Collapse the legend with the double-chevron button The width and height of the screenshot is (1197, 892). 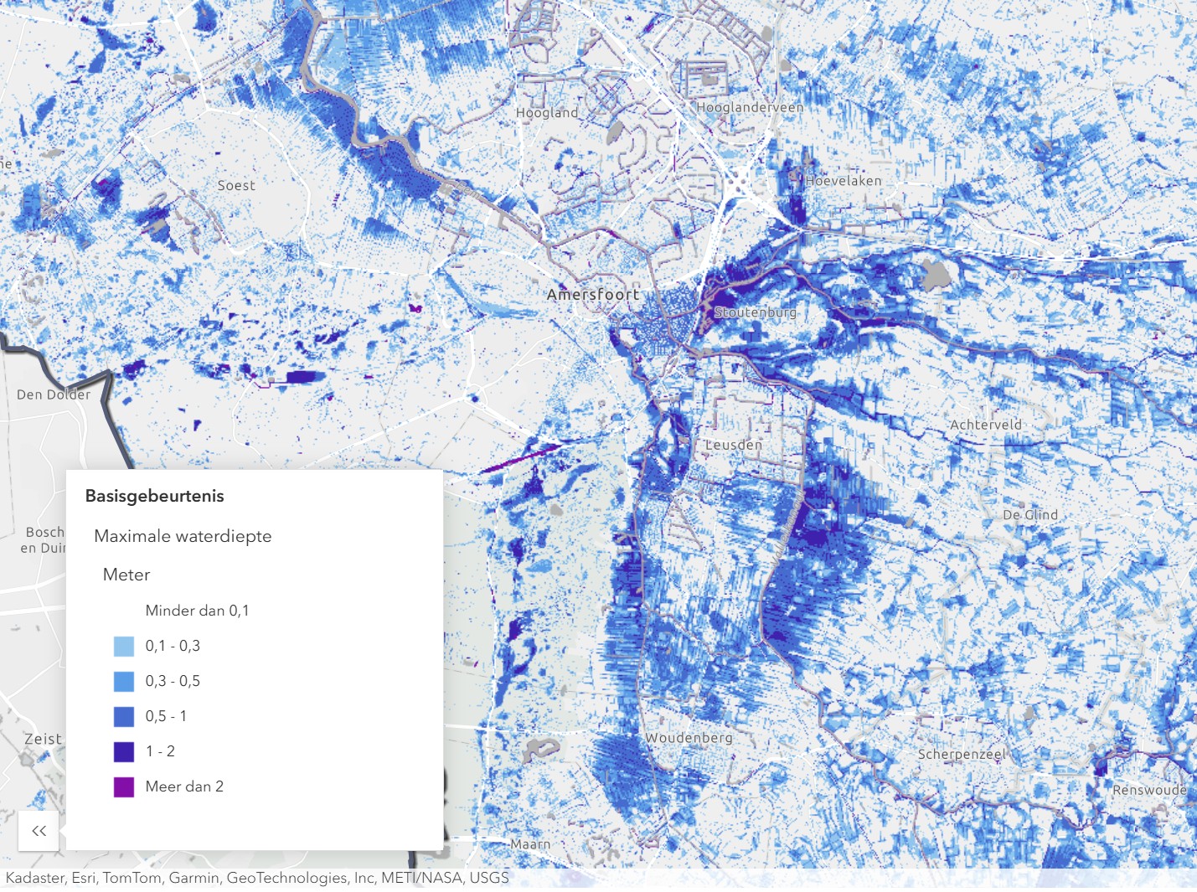39,831
